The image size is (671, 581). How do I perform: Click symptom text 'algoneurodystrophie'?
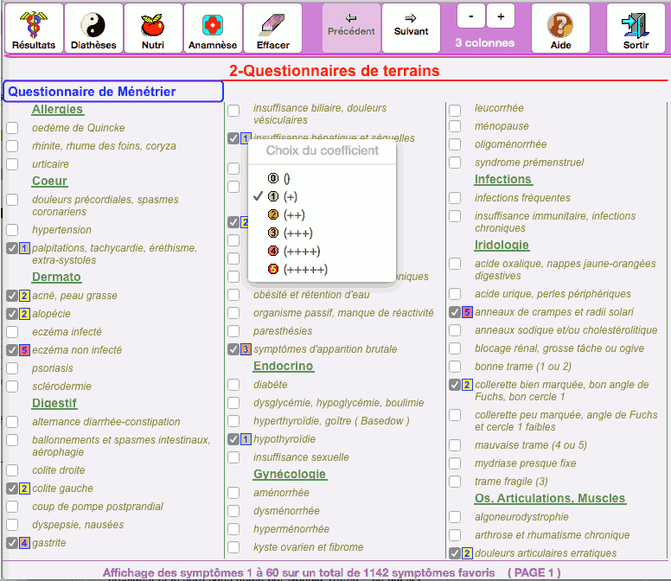tap(521, 517)
